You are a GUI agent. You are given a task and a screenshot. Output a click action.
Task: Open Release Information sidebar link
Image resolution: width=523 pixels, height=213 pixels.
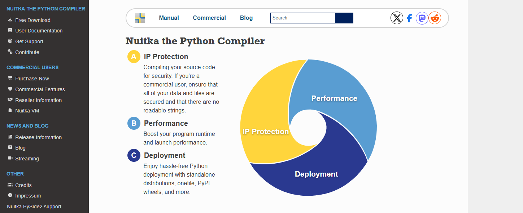pyautogui.click(x=38, y=137)
